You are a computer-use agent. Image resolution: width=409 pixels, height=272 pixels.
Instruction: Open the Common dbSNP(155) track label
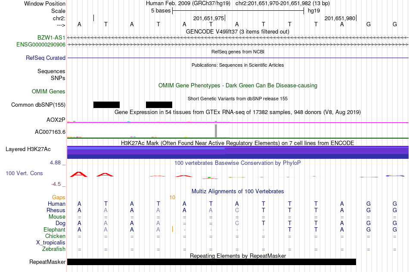[x=38, y=105]
